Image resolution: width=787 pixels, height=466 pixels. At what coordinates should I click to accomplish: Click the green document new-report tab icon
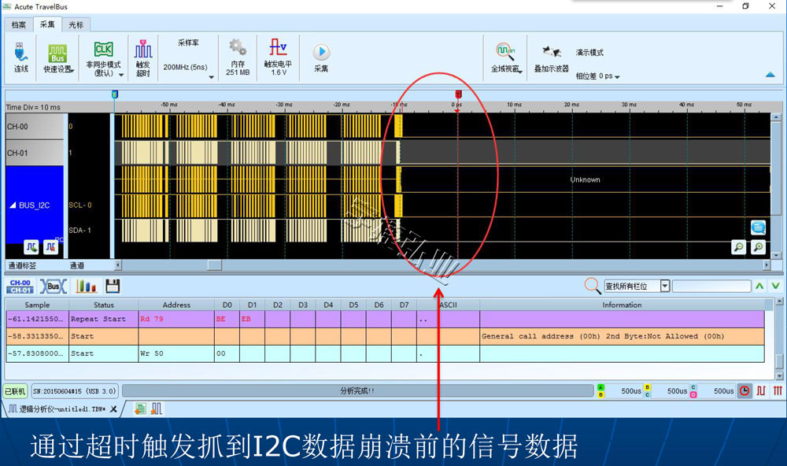141,409
